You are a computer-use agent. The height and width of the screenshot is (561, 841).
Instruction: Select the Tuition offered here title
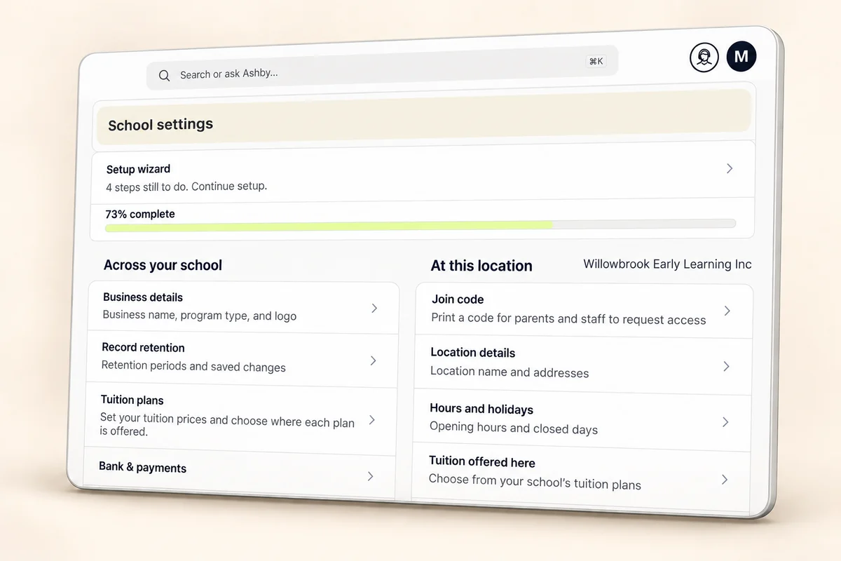tap(482, 461)
